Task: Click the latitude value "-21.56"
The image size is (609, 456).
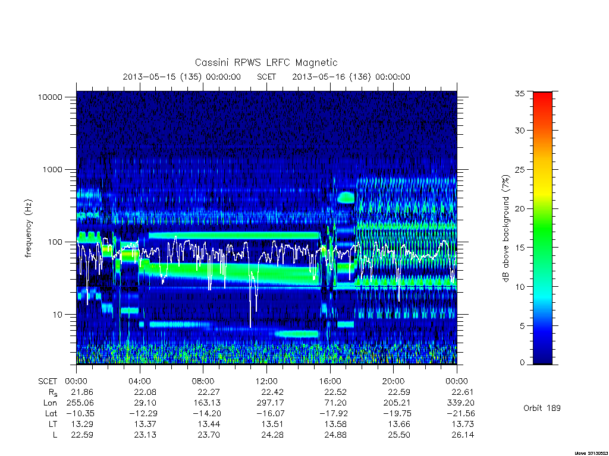Action: (460, 413)
